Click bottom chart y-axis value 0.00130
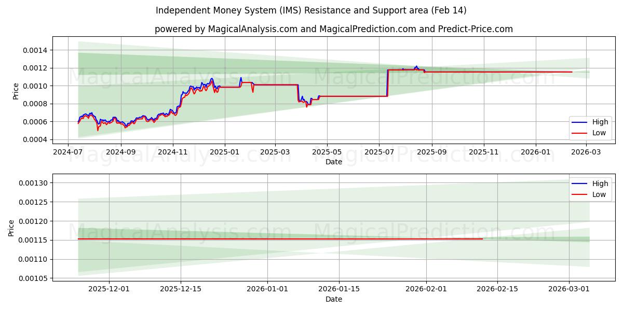Viewport: 623px width, 311px height. [34, 183]
